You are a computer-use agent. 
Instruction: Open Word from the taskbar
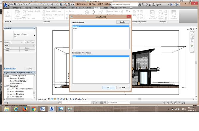point(43,109)
